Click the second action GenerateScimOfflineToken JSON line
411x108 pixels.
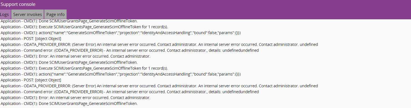(x=120, y=74)
